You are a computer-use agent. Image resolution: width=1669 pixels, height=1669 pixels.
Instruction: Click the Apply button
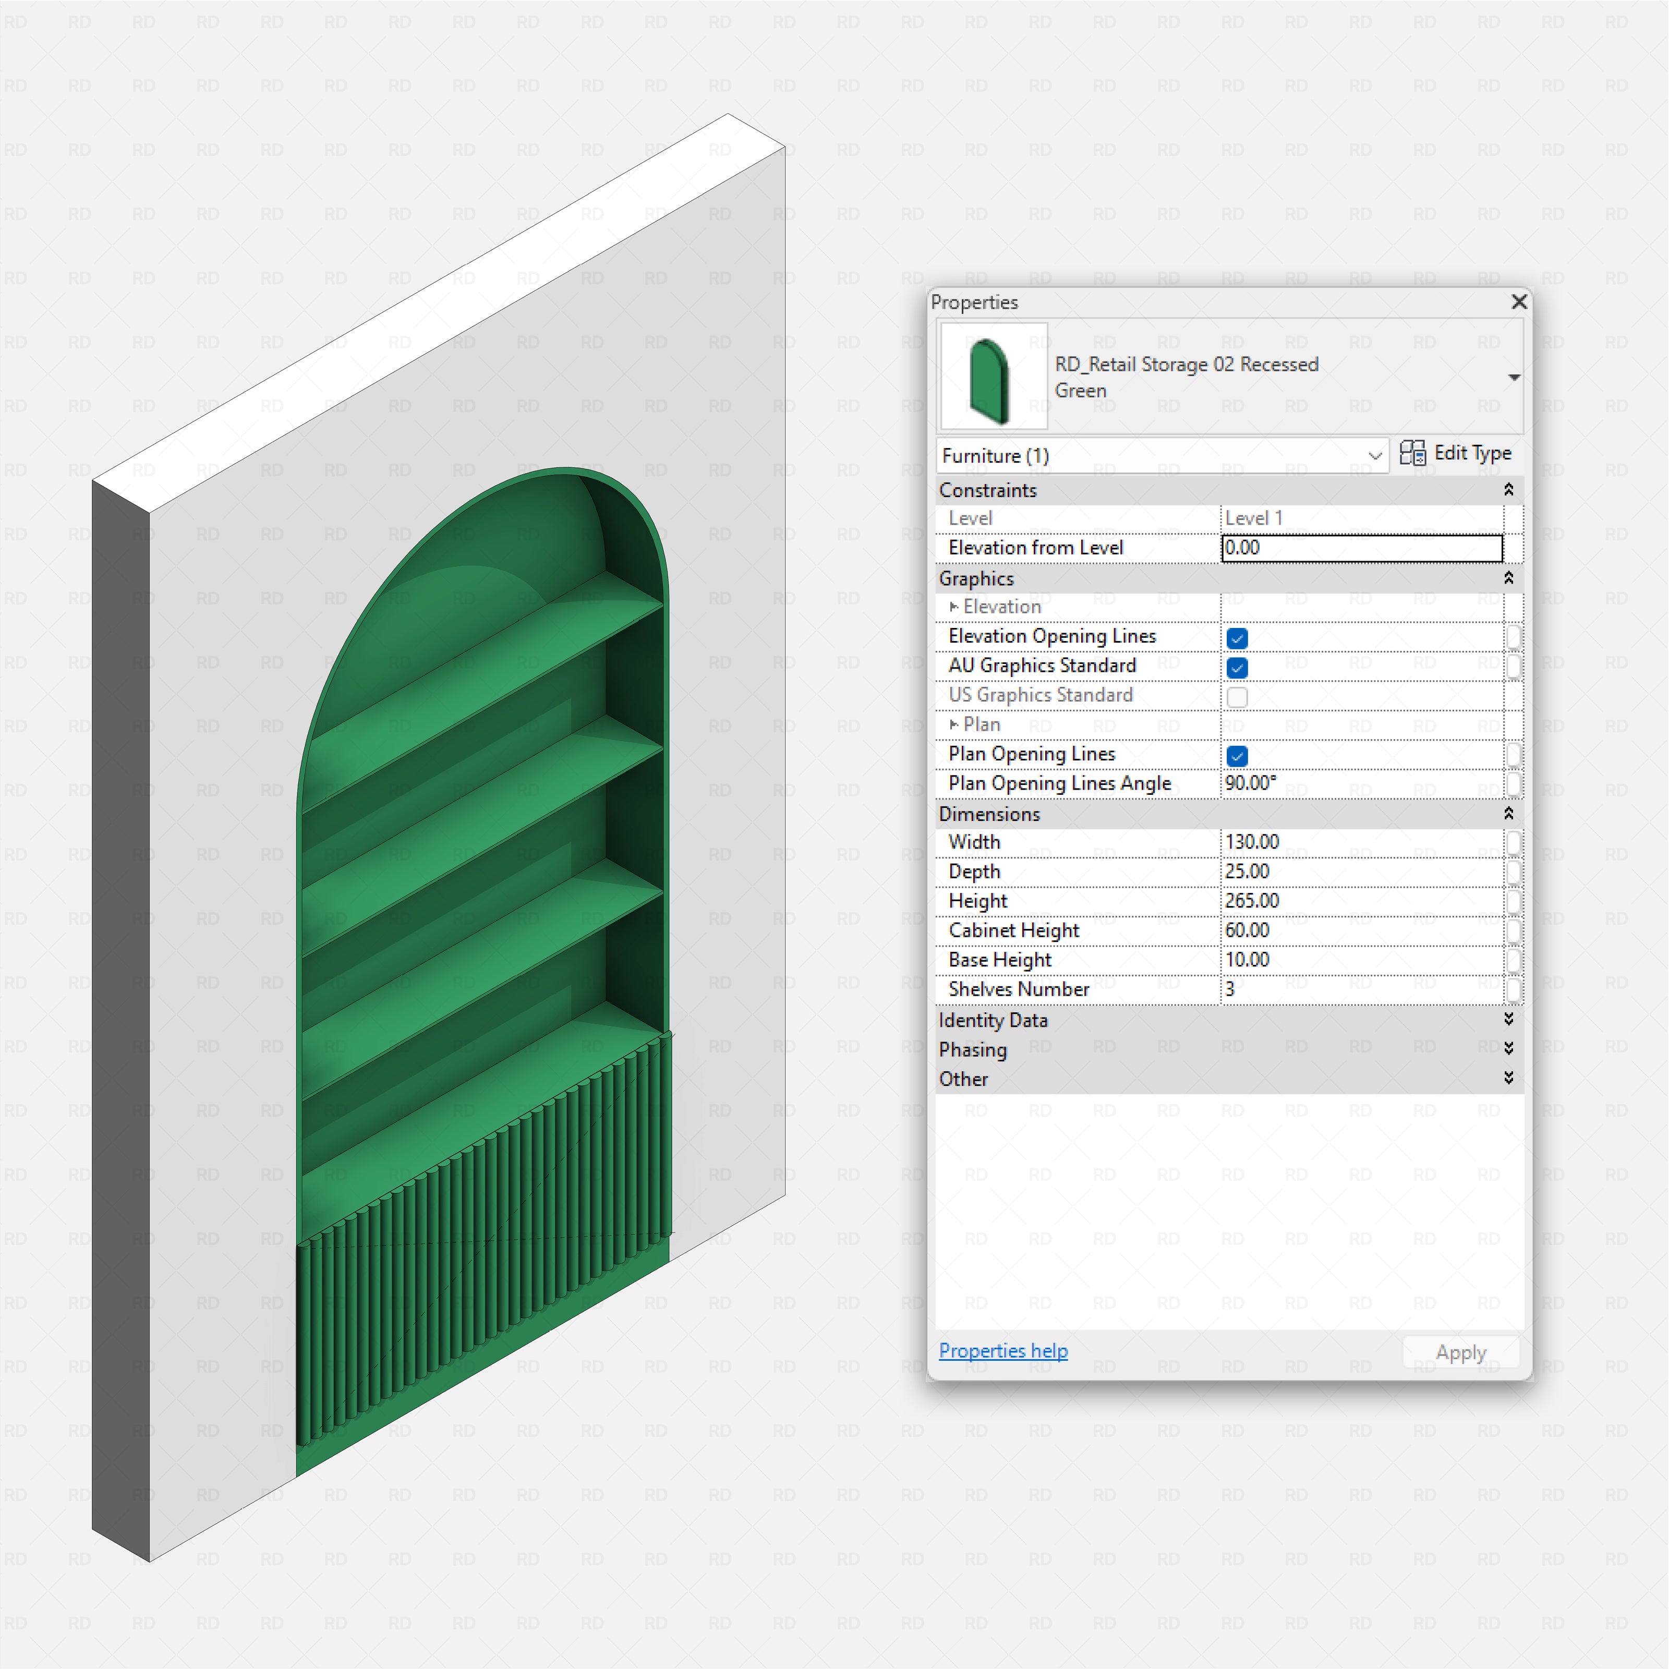[1461, 1351]
